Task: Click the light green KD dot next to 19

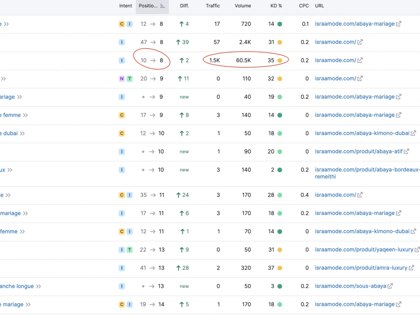Action: point(280,97)
